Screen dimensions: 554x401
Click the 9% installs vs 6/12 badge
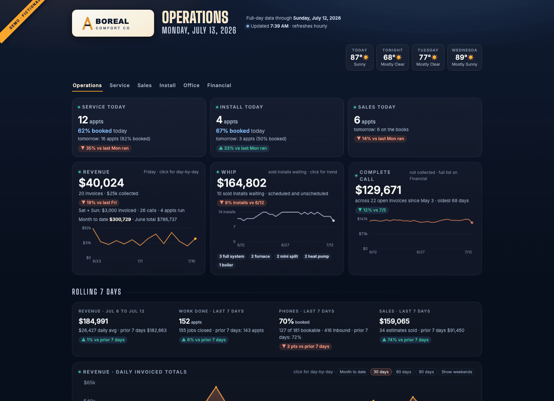242,203
